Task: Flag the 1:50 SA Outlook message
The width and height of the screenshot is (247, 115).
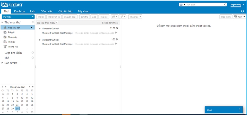Action: click(x=116, y=44)
